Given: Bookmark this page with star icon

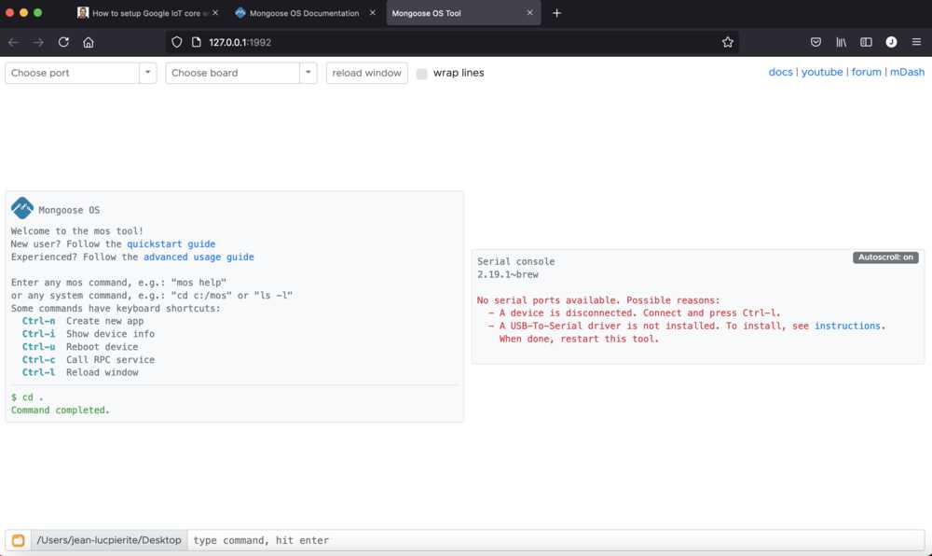Looking at the screenshot, I should 728,42.
